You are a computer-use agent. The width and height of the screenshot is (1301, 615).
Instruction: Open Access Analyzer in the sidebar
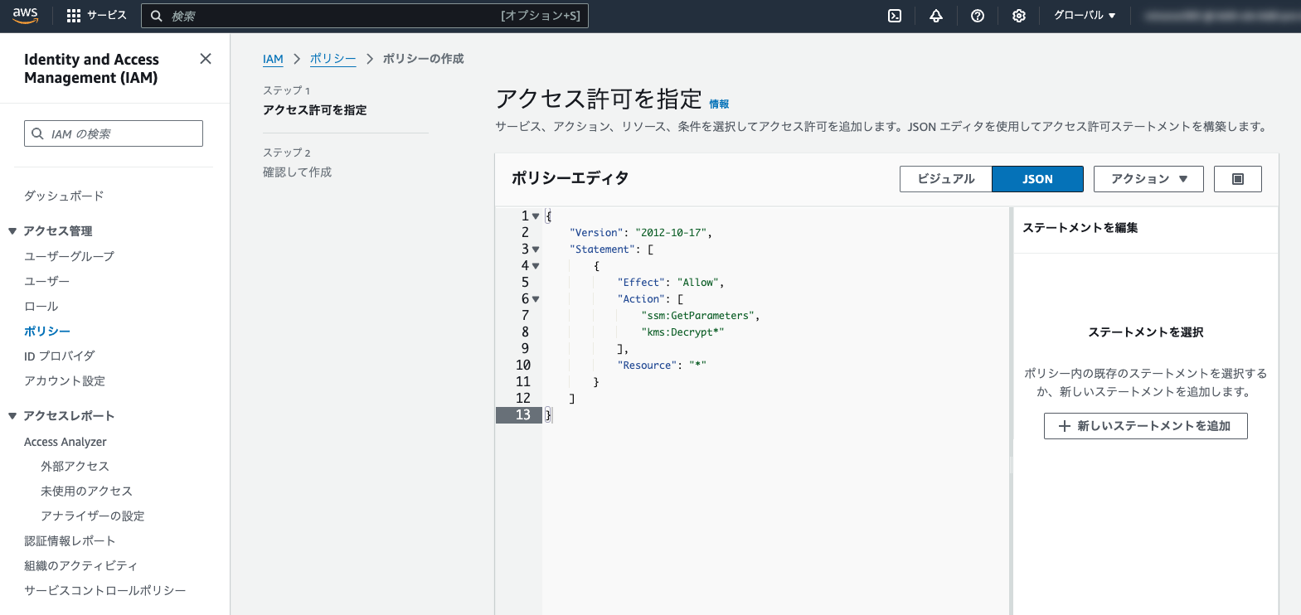click(x=66, y=442)
